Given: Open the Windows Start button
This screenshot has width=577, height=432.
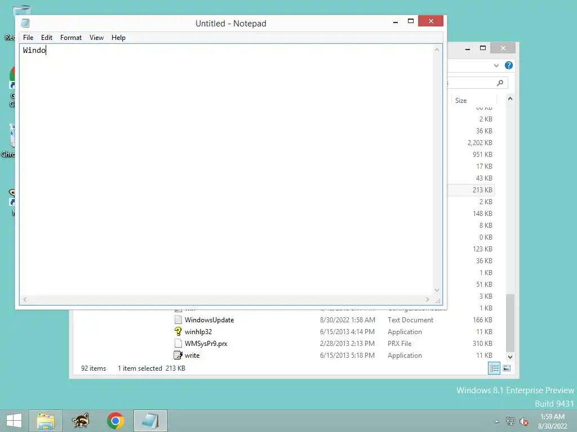Looking at the screenshot, I should click(14, 421).
